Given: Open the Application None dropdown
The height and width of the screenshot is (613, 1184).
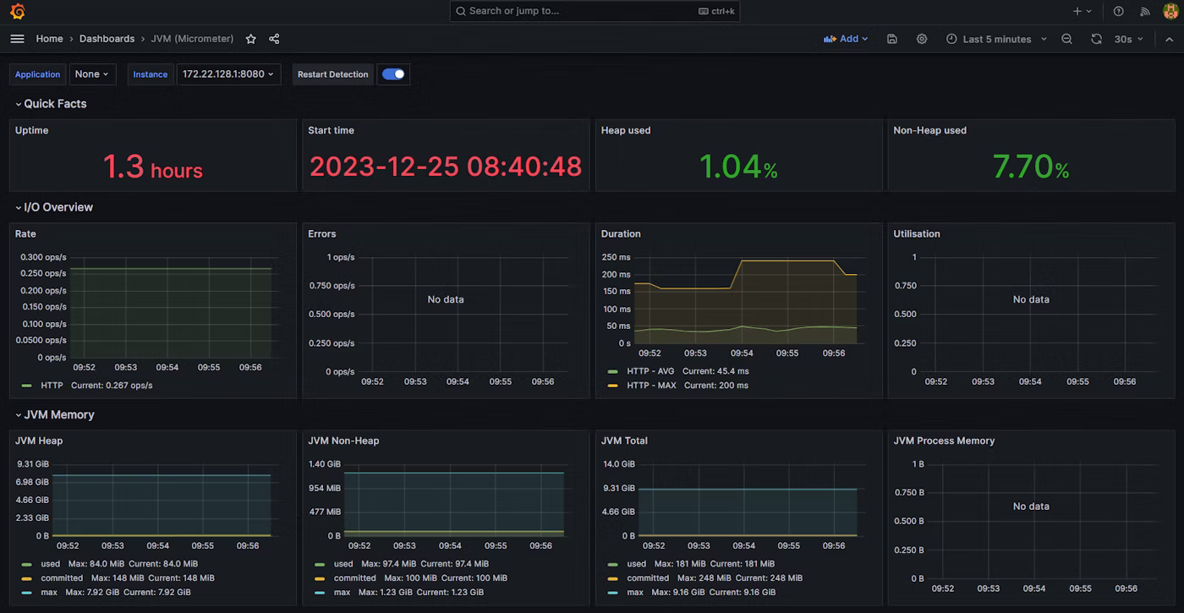Looking at the screenshot, I should (92, 74).
